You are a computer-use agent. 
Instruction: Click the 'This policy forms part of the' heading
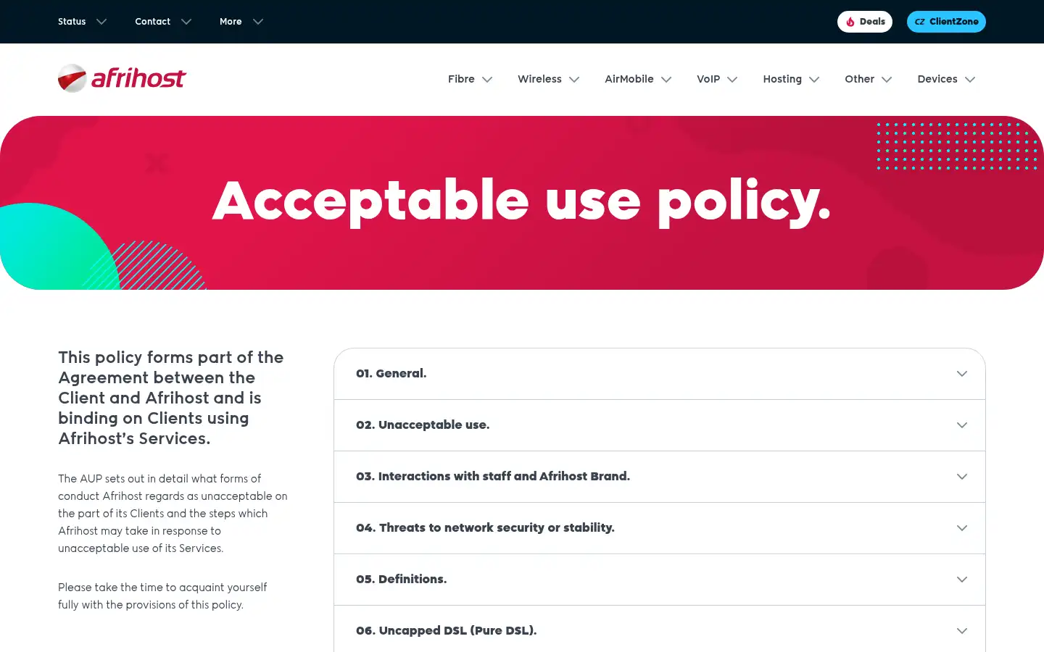pos(171,398)
